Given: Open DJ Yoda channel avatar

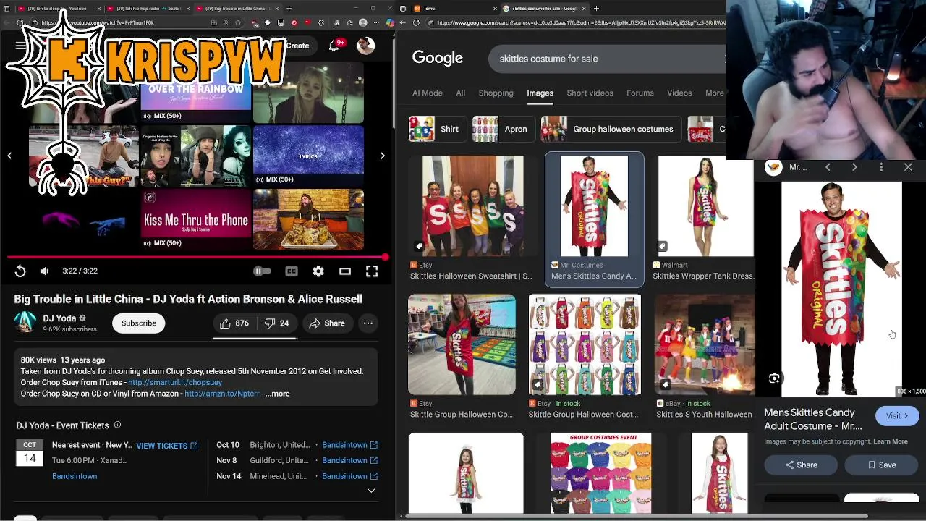Looking at the screenshot, I should (25, 323).
